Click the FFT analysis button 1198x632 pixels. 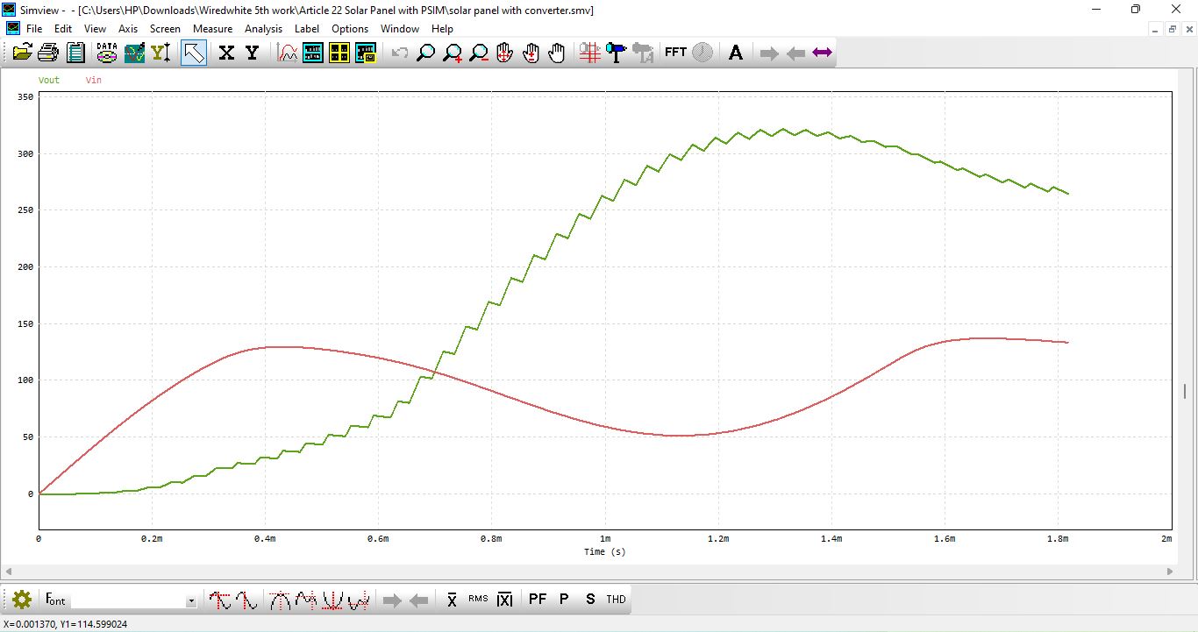point(675,53)
